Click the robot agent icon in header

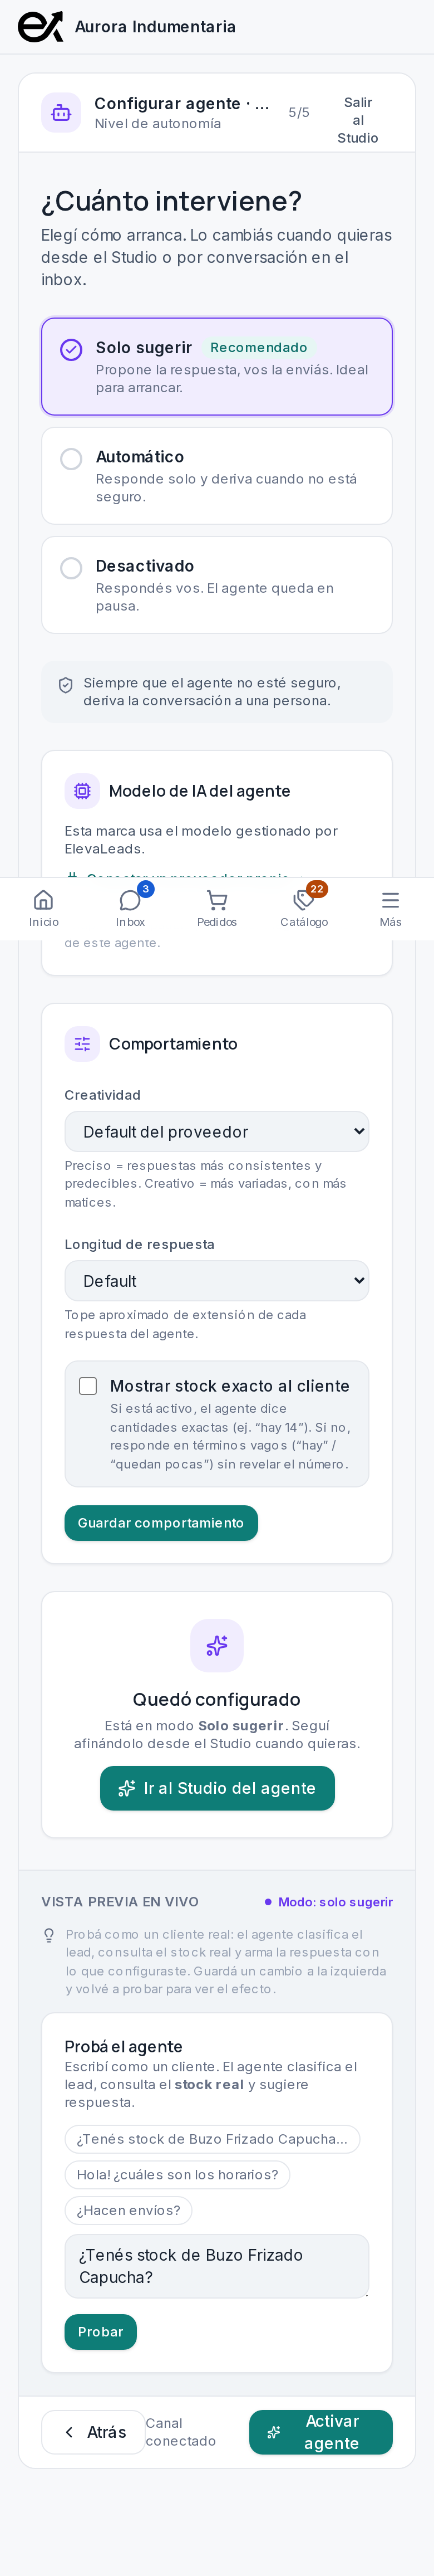61,113
